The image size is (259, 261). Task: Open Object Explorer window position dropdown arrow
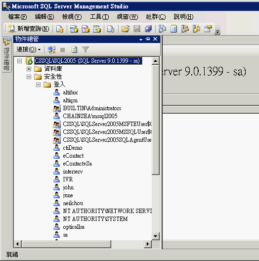pyautogui.click(x=141, y=40)
